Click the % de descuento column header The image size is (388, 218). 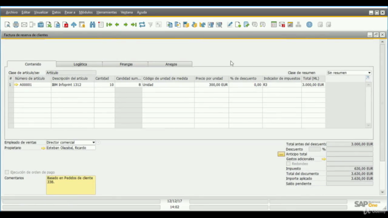pos(246,78)
